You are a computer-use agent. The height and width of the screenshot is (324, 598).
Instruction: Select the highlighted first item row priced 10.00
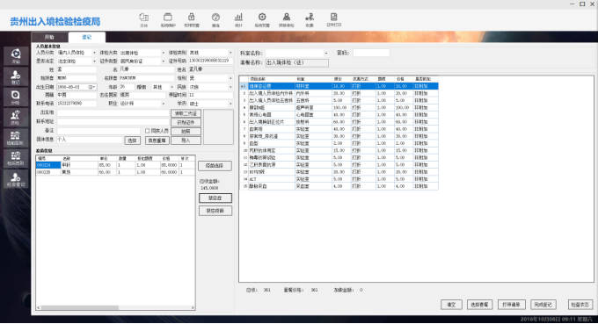(339, 86)
